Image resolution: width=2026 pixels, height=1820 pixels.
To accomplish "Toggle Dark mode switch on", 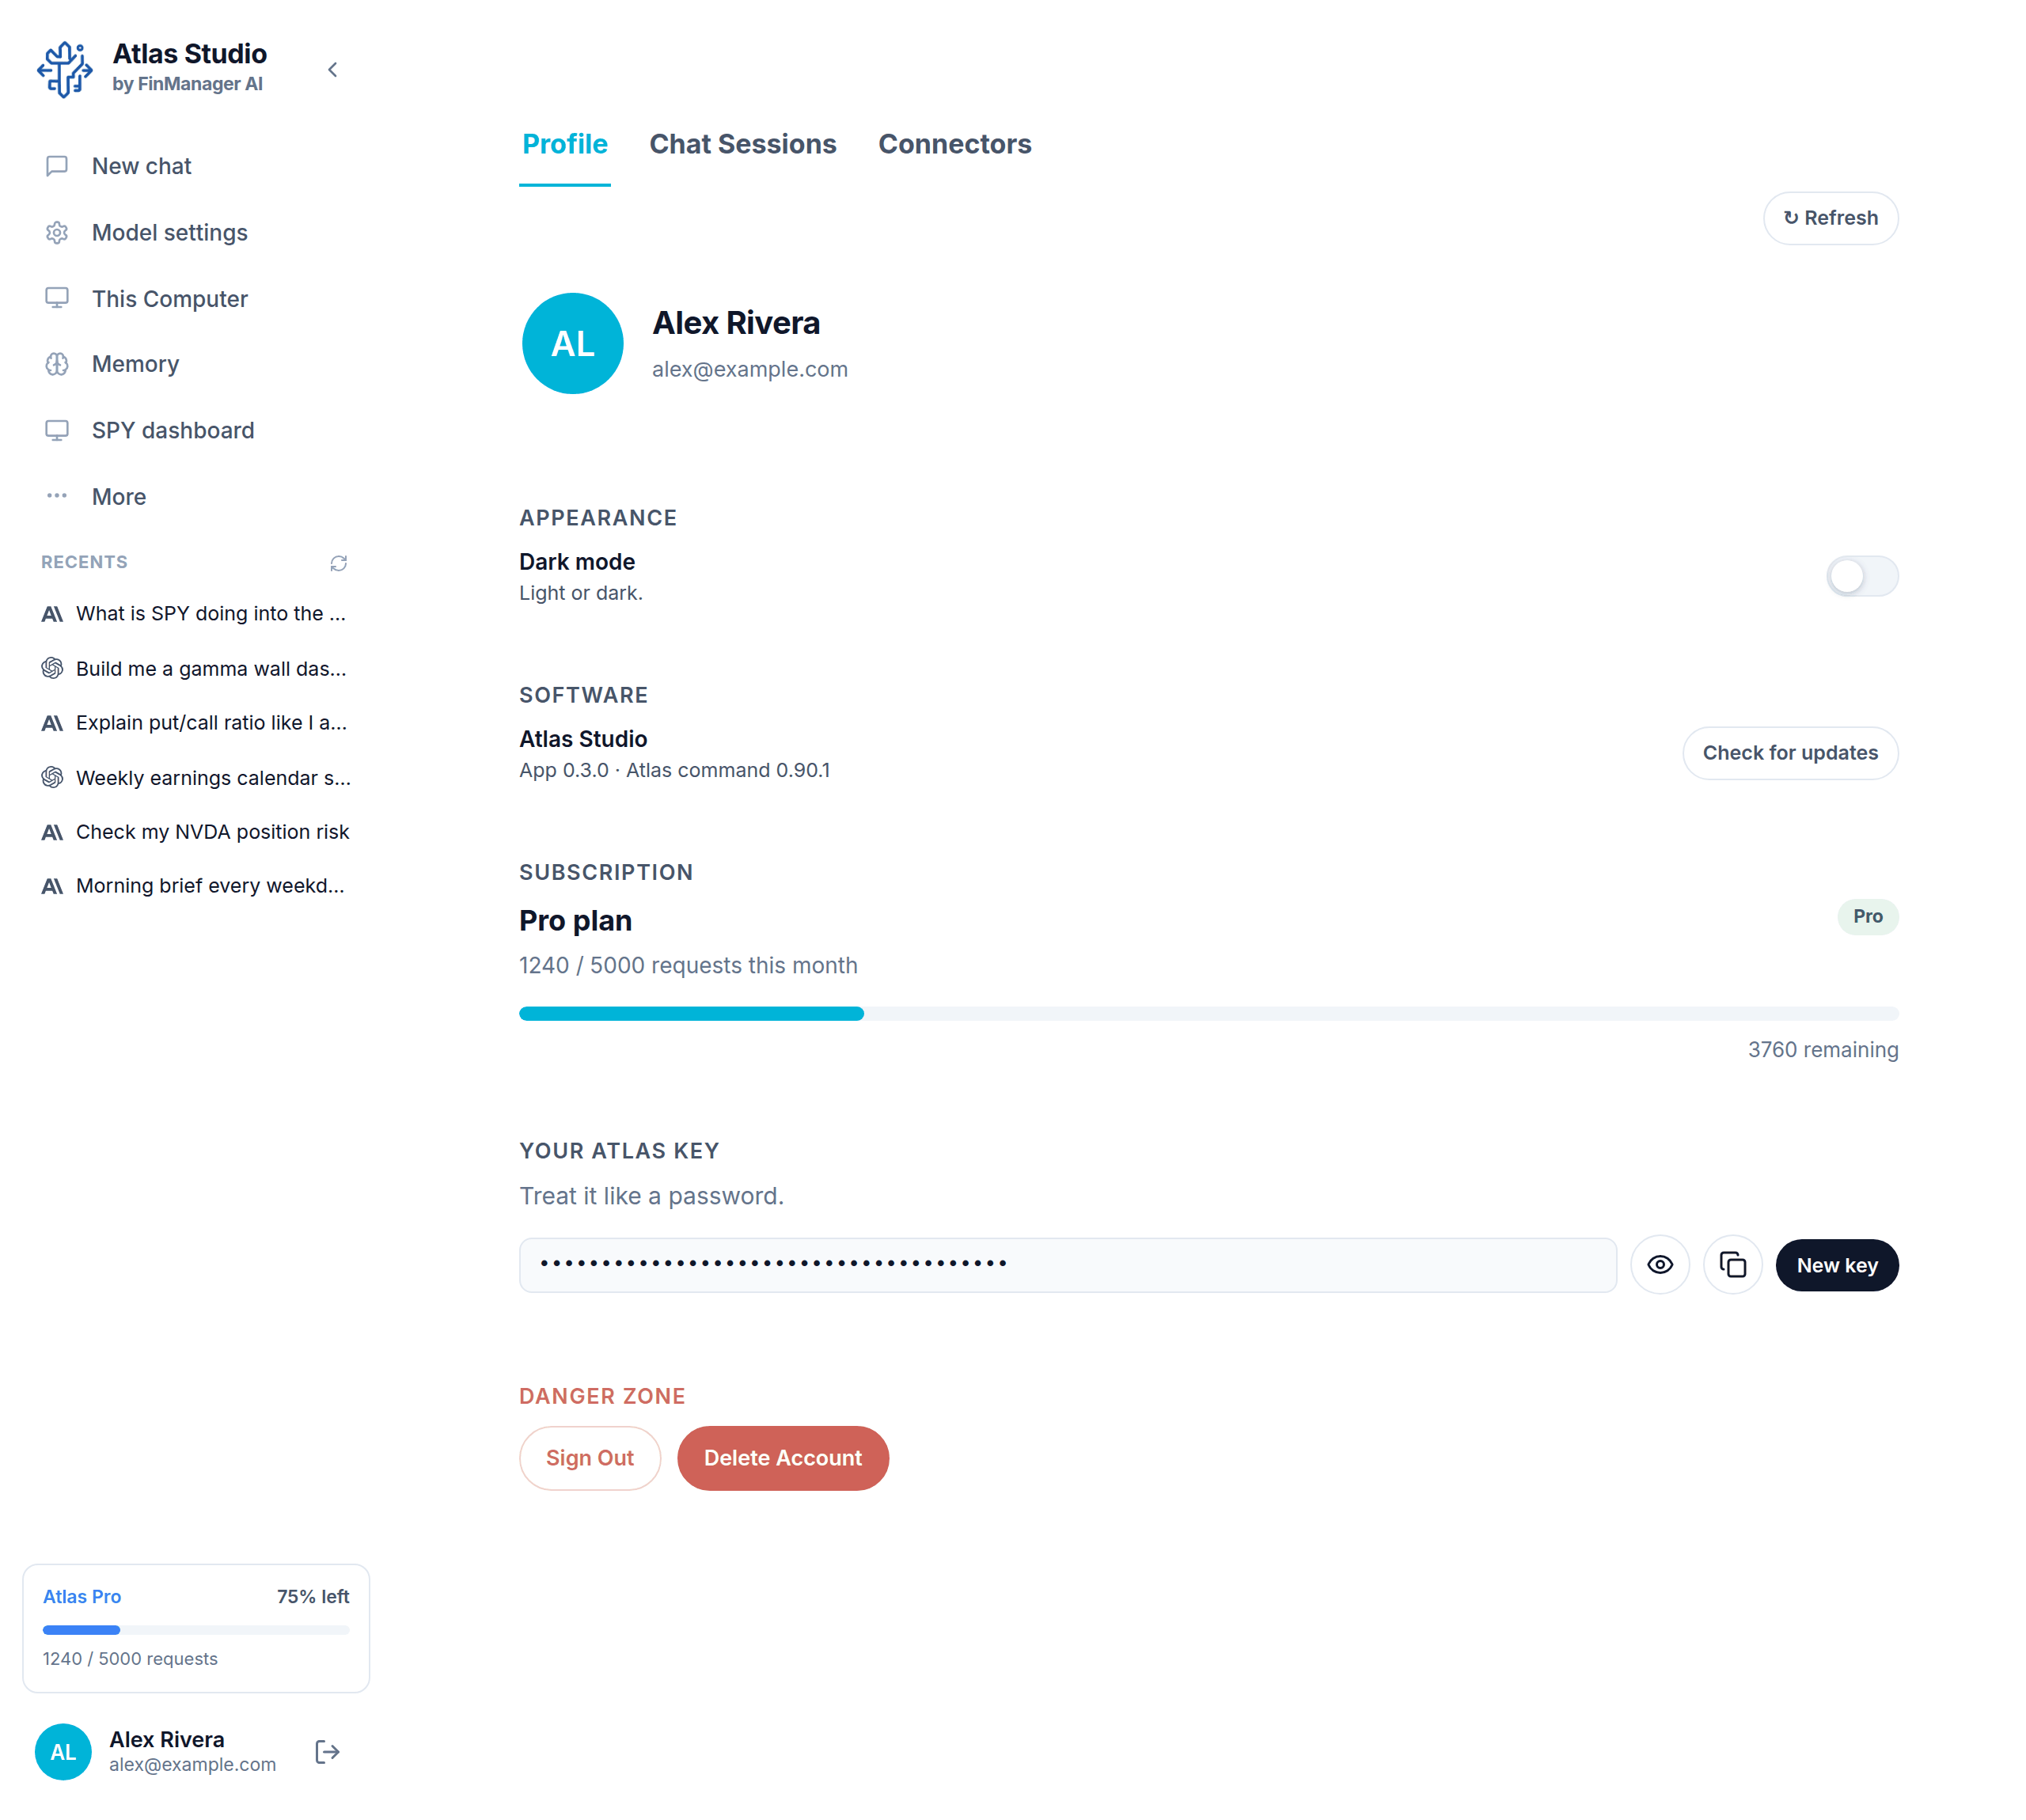I will (x=1861, y=576).
